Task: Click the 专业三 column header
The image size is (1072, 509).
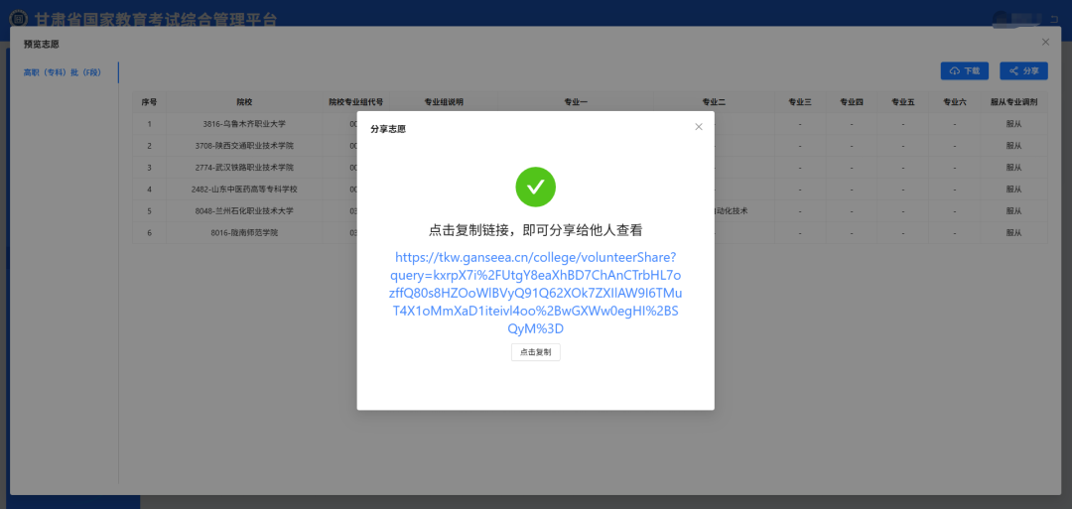Action: coord(800,102)
